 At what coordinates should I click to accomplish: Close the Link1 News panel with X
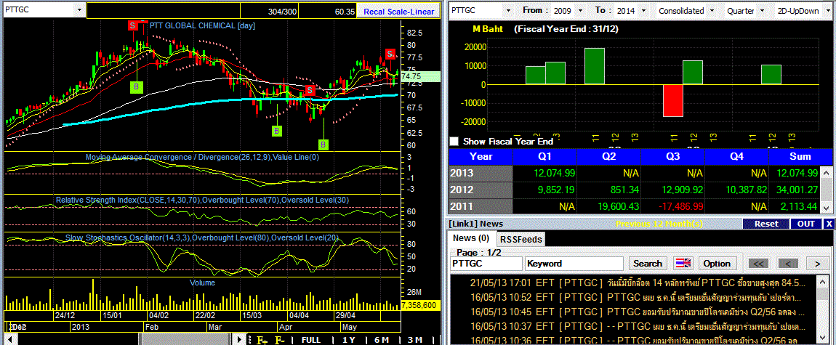pyautogui.click(x=829, y=224)
